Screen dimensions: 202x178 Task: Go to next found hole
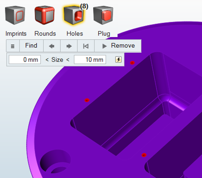coord(69,46)
